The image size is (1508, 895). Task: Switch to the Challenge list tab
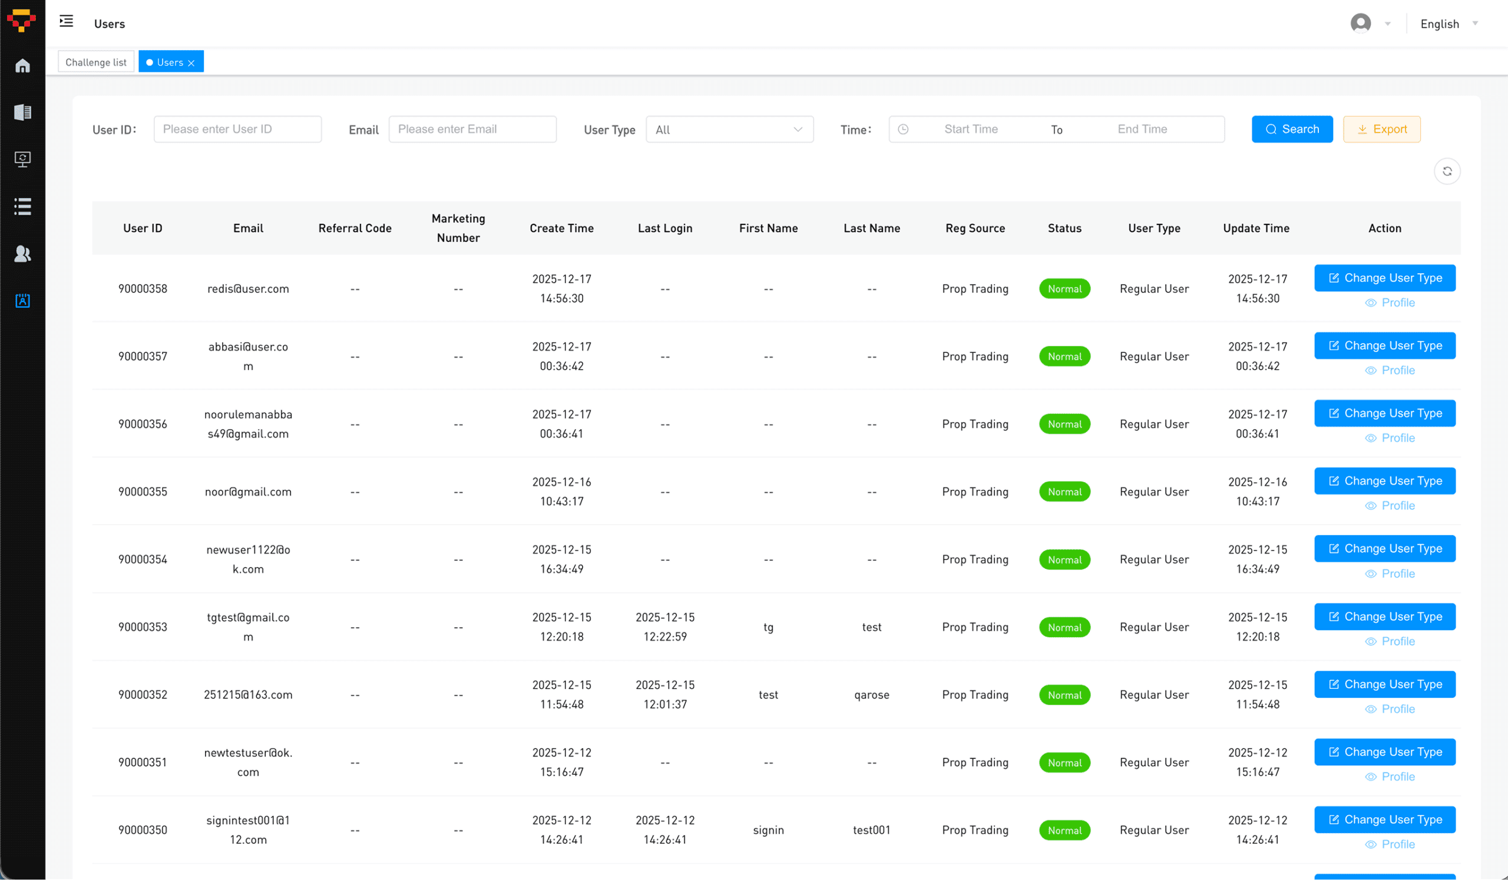[96, 62]
